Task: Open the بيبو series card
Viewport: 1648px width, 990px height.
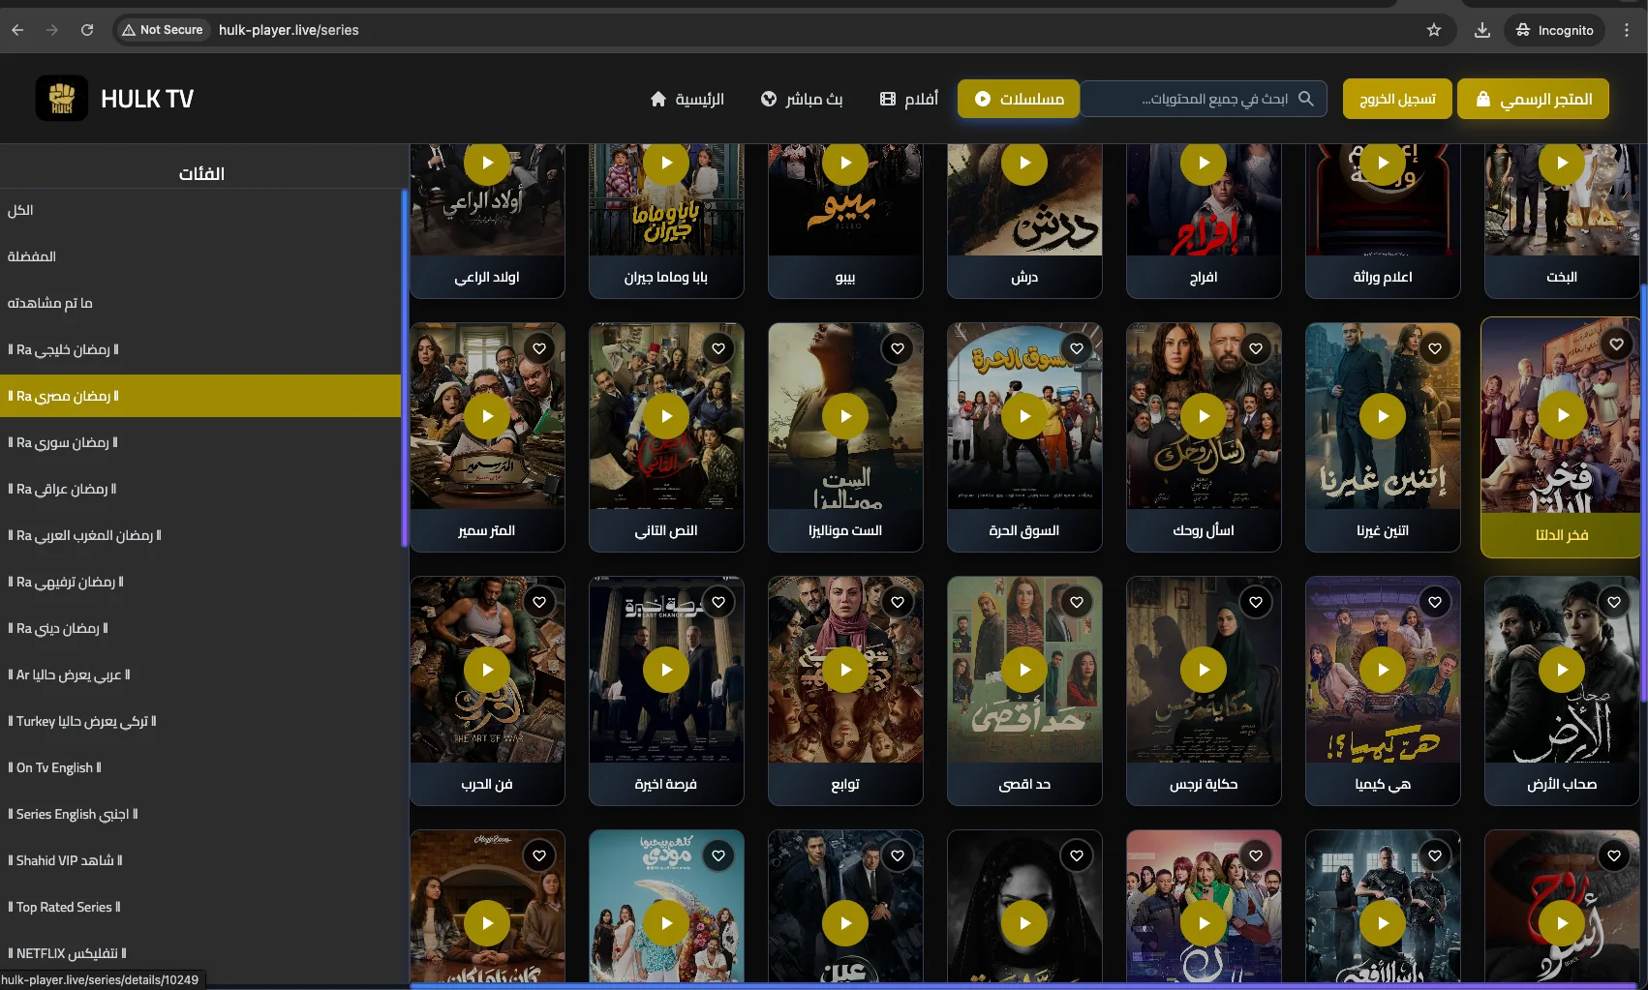Action: click(845, 221)
